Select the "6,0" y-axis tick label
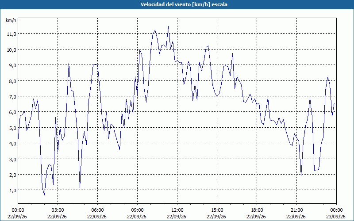 [12, 112]
